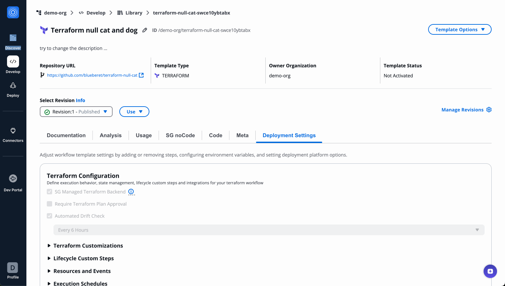
Task: Click the Info link beside Select Revision
Action: point(81,100)
